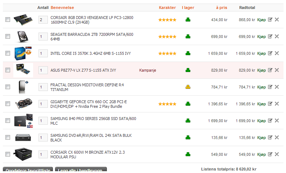Click the star rating for Gigabyte GTX 660
The height and width of the screenshot is (173, 286).
pyautogui.click(x=167, y=104)
